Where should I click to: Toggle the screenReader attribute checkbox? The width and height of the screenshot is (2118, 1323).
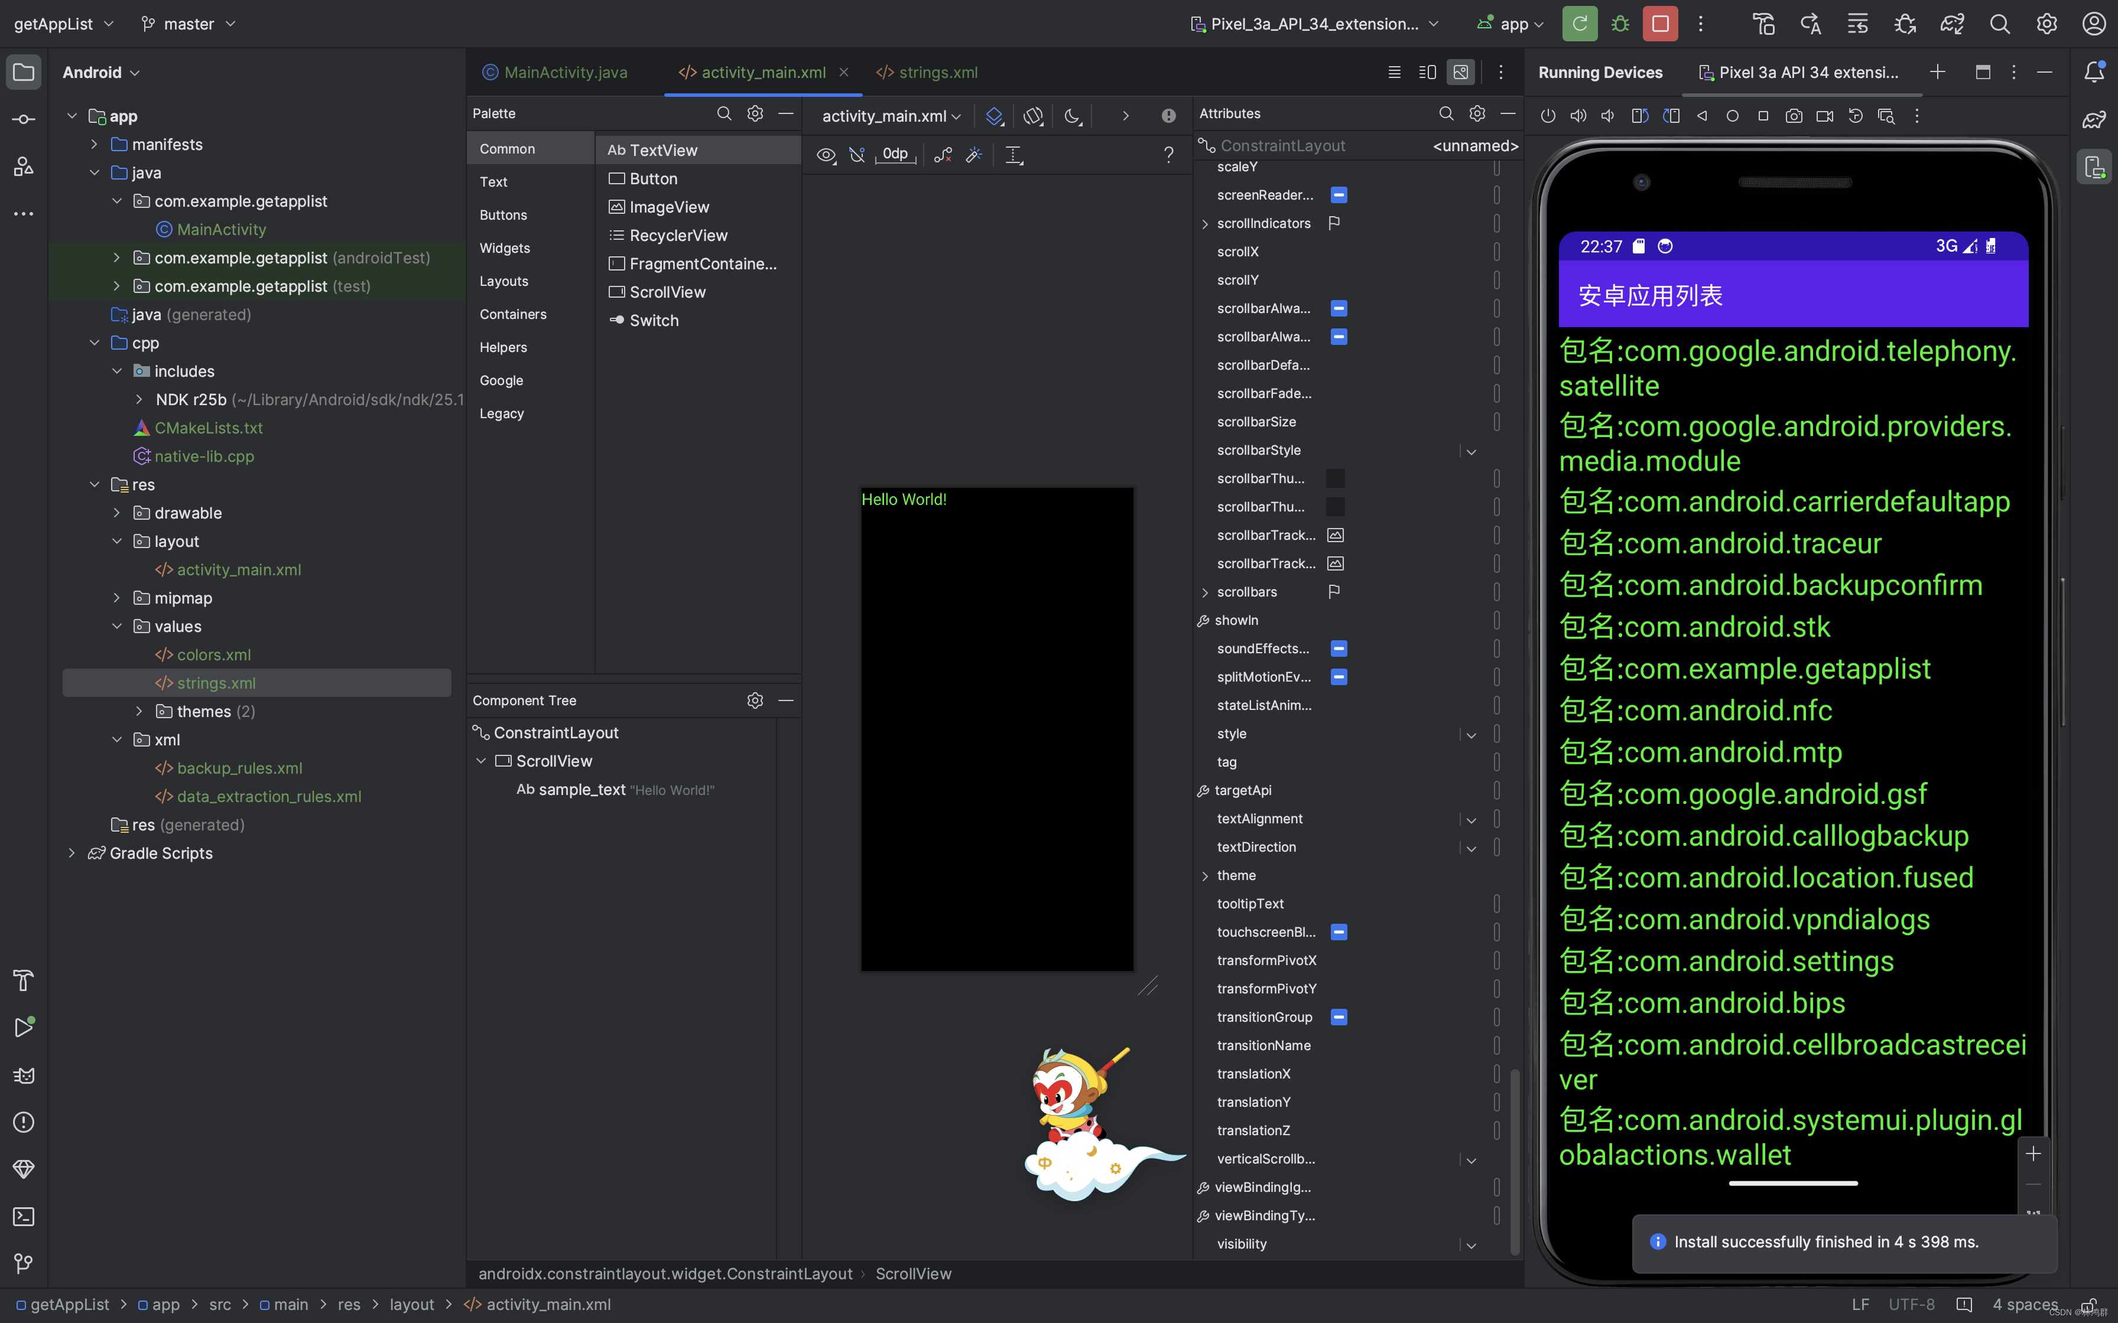[x=1338, y=194]
